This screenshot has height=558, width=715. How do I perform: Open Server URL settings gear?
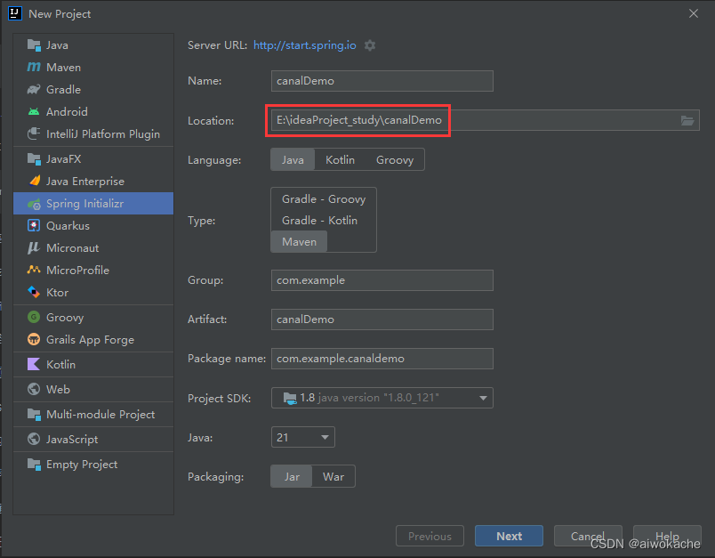coord(370,45)
